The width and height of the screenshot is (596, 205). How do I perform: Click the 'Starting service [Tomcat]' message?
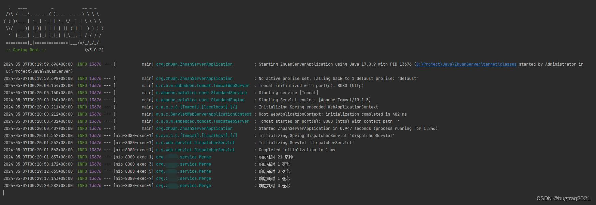coord(288,93)
